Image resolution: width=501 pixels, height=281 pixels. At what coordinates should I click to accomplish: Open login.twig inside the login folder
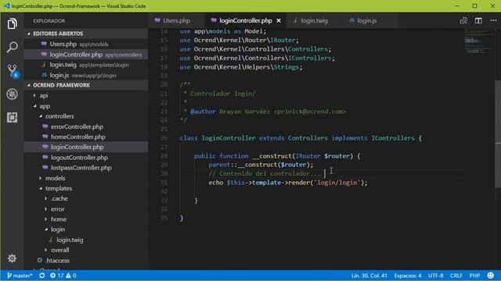[x=86, y=240]
